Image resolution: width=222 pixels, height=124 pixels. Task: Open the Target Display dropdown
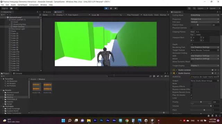(x=205, y=66)
